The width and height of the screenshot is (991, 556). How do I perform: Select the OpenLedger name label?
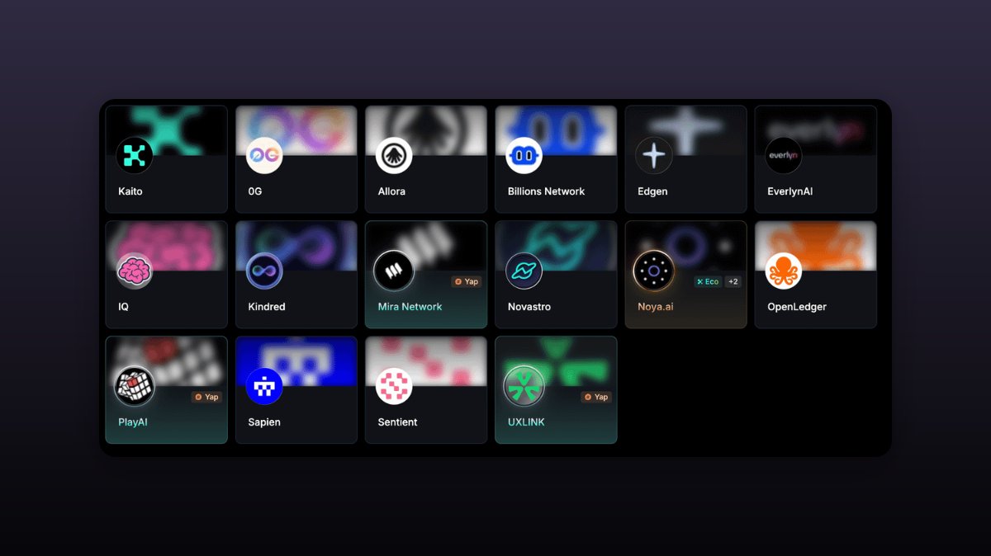(797, 307)
